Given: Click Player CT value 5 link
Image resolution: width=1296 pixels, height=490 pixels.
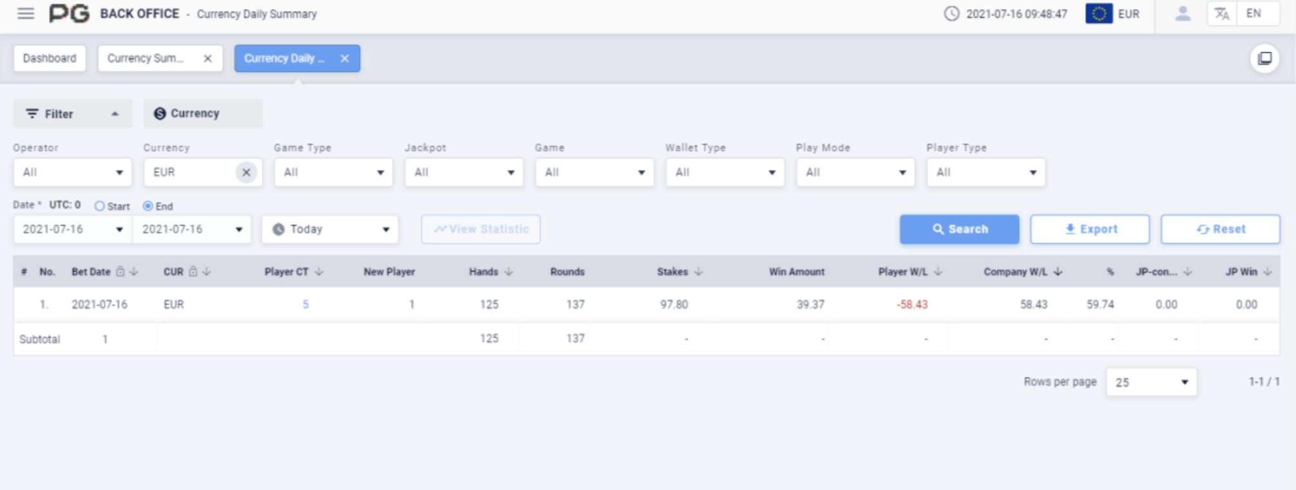Looking at the screenshot, I should pyautogui.click(x=305, y=305).
